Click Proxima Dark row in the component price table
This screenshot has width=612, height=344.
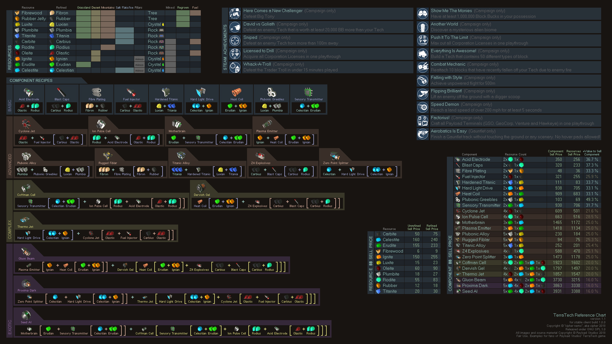[475, 286]
